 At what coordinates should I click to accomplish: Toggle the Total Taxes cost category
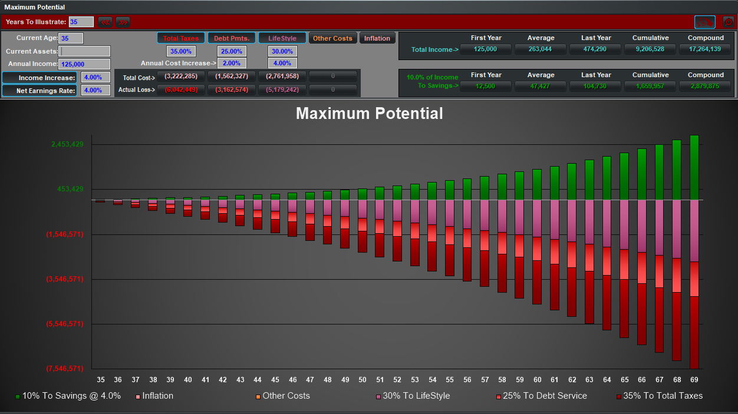[181, 38]
